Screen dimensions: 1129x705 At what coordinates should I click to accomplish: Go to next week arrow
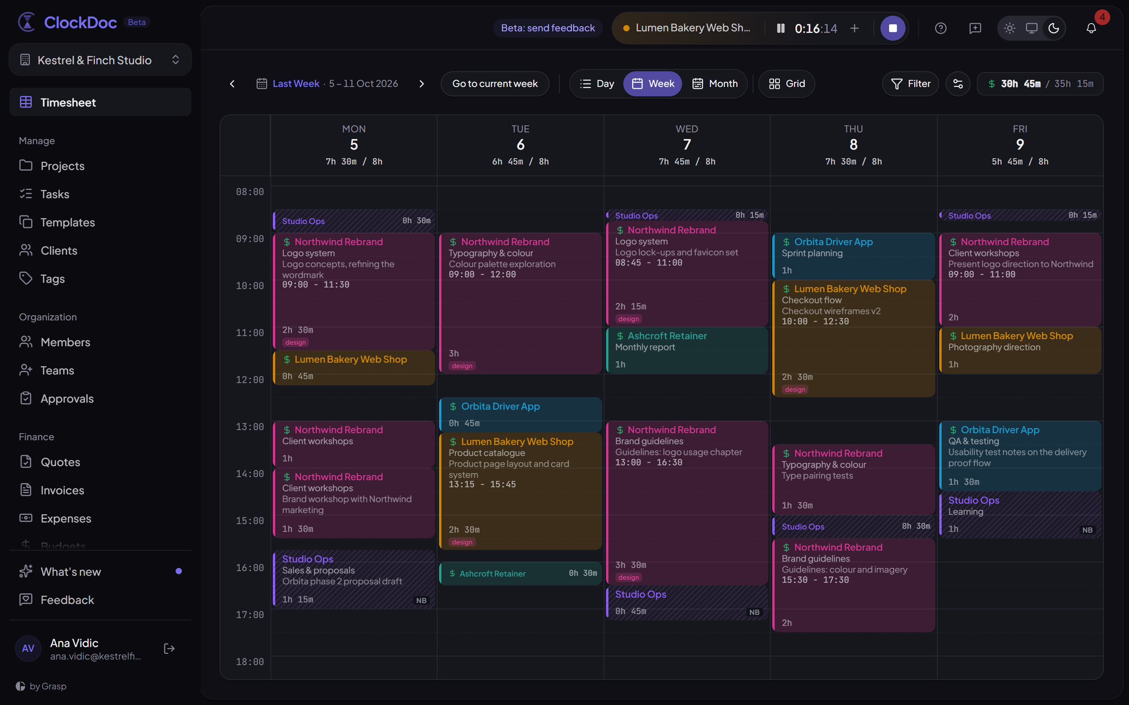421,84
